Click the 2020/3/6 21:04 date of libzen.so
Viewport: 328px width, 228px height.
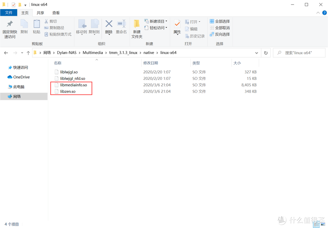(157, 91)
